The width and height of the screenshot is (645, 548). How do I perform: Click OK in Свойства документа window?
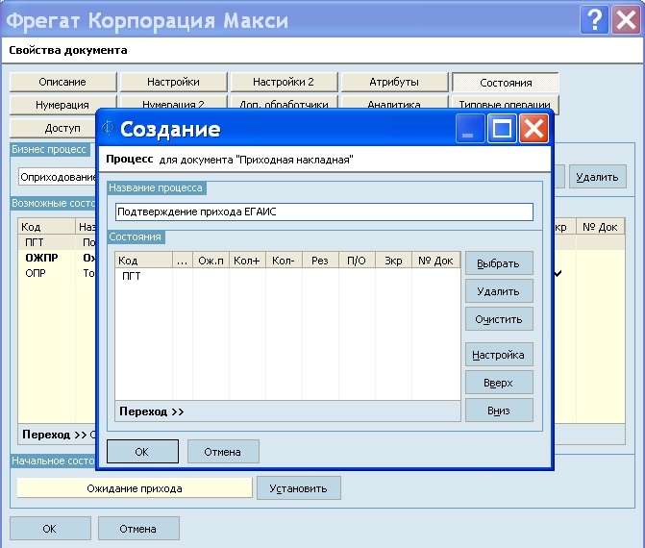(50, 528)
